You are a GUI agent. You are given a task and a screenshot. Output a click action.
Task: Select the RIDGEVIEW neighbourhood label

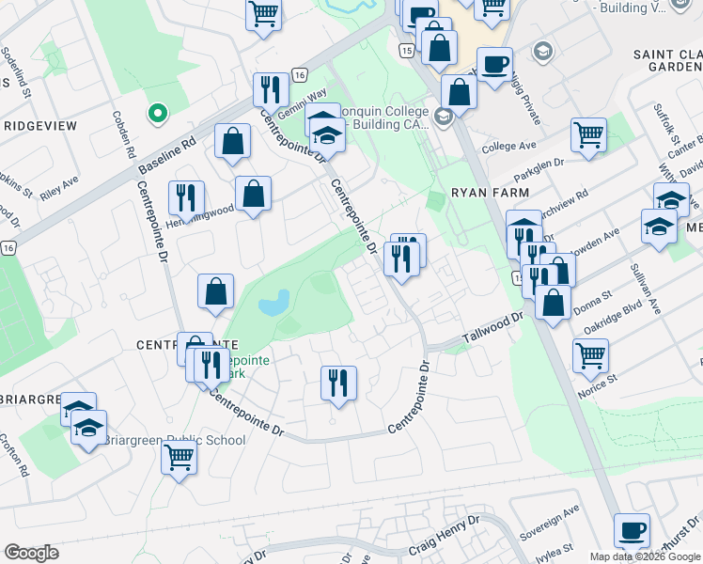(40, 126)
